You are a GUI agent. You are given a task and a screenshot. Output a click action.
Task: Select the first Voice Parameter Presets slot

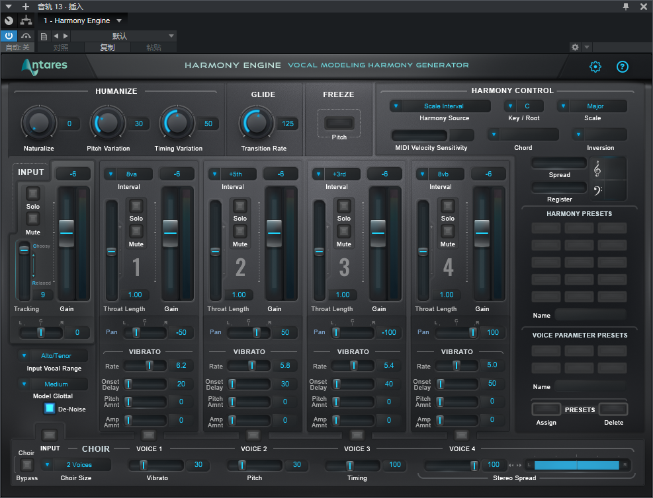pos(546,351)
